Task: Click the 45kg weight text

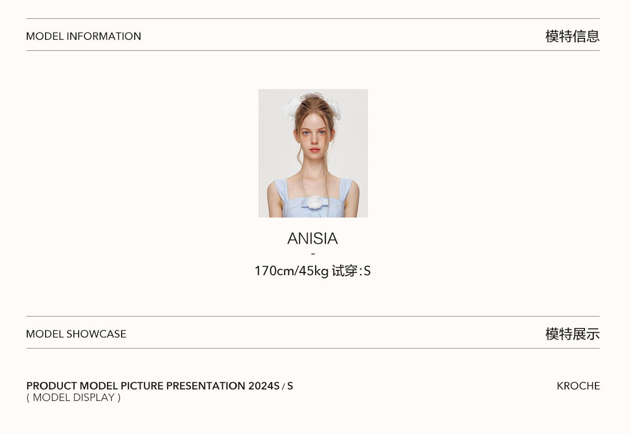Action: (314, 271)
